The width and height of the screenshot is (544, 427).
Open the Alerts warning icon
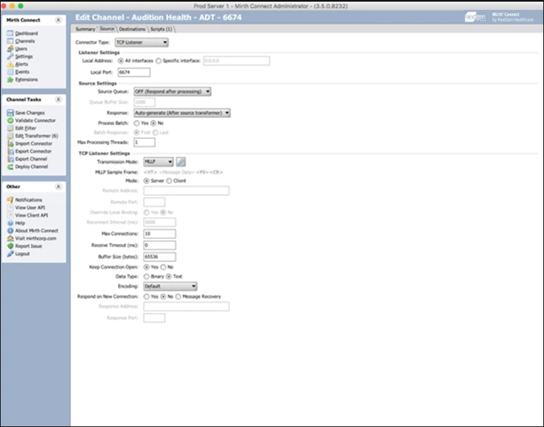click(10, 64)
